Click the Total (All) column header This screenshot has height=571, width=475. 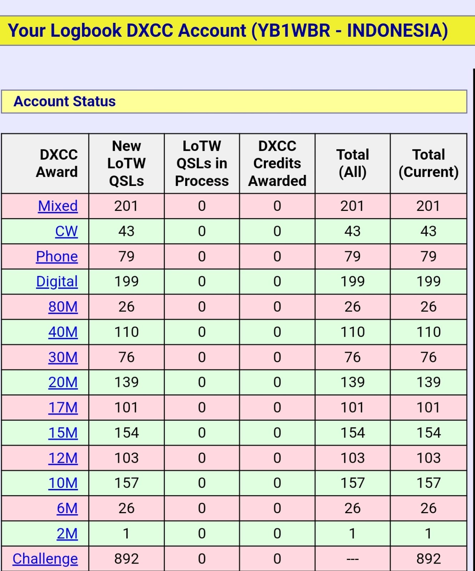click(353, 163)
